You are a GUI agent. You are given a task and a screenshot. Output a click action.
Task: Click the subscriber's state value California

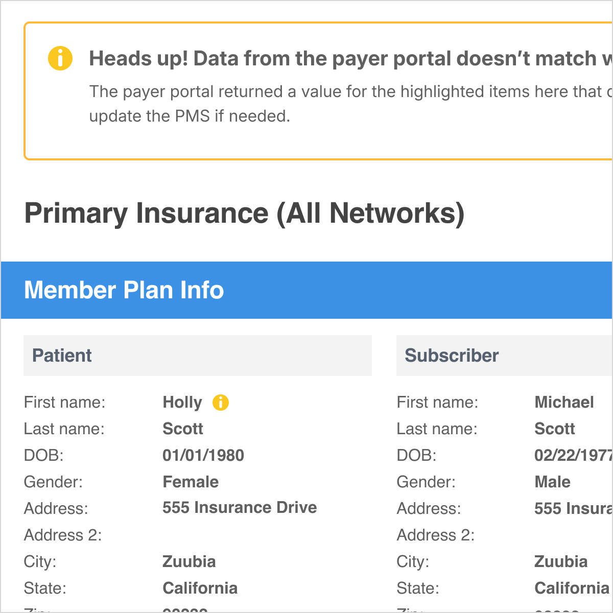[x=572, y=588]
